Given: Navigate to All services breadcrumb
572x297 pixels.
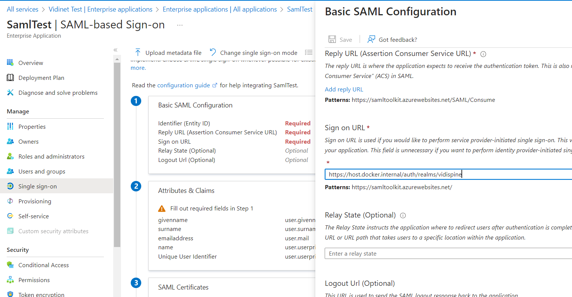Looking at the screenshot, I should pos(22,9).
